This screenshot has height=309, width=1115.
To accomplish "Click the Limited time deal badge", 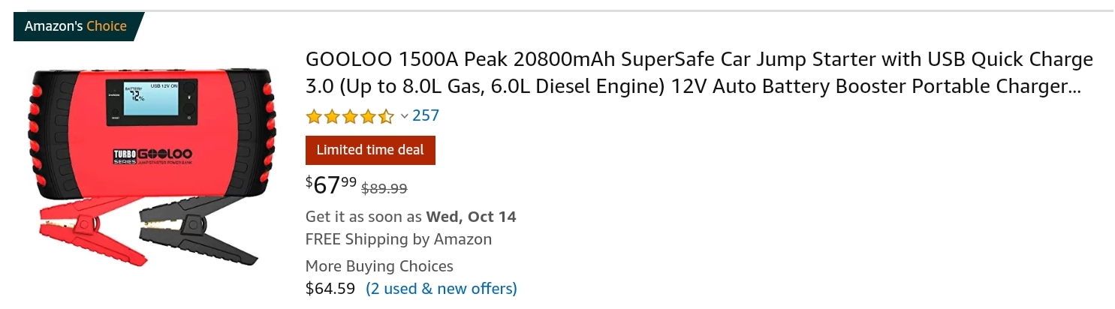I will [370, 150].
